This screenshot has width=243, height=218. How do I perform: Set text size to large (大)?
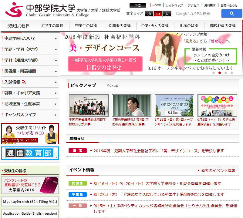pos(167,14)
